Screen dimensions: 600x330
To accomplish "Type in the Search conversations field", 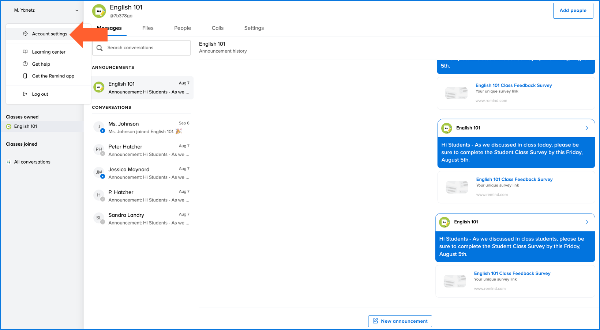I will (146, 48).
